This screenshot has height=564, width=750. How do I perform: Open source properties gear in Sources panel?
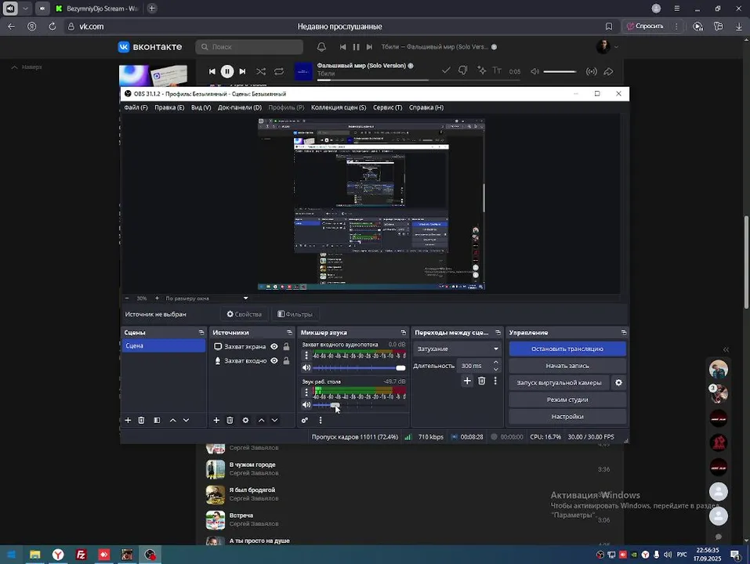pos(245,420)
